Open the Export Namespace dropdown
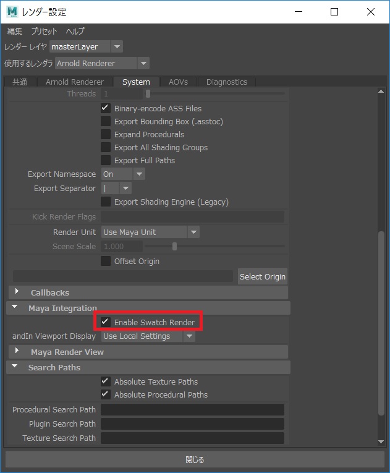The height and width of the screenshot is (473, 390). [123, 174]
